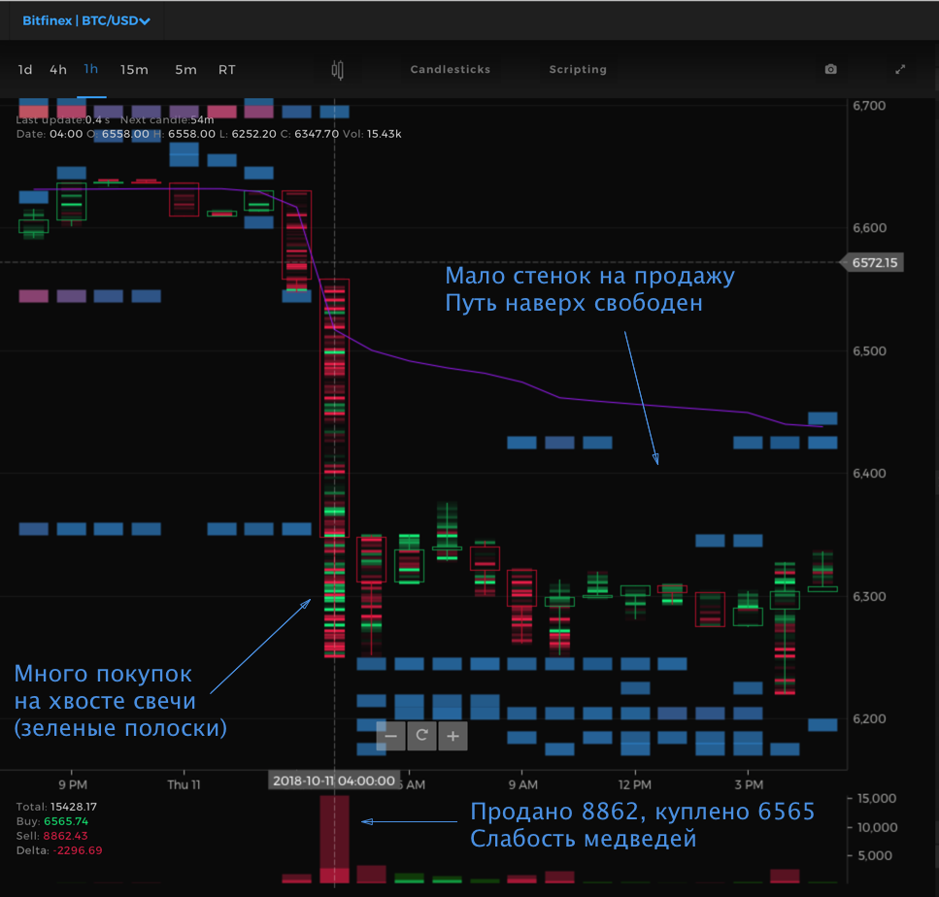The height and width of the screenshot is (897, 939).
Task: Open the Bitfinex BTC/USD pair dropdown
Action: pyautogui.click(x=86, y=21)
